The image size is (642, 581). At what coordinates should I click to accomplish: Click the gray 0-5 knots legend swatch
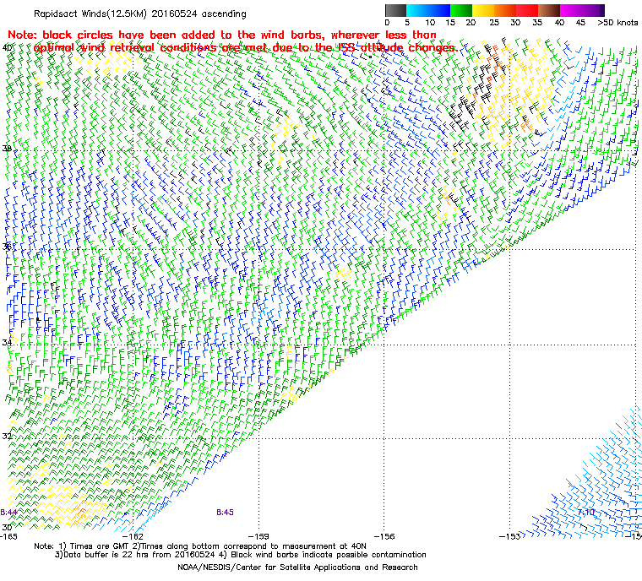395,10
